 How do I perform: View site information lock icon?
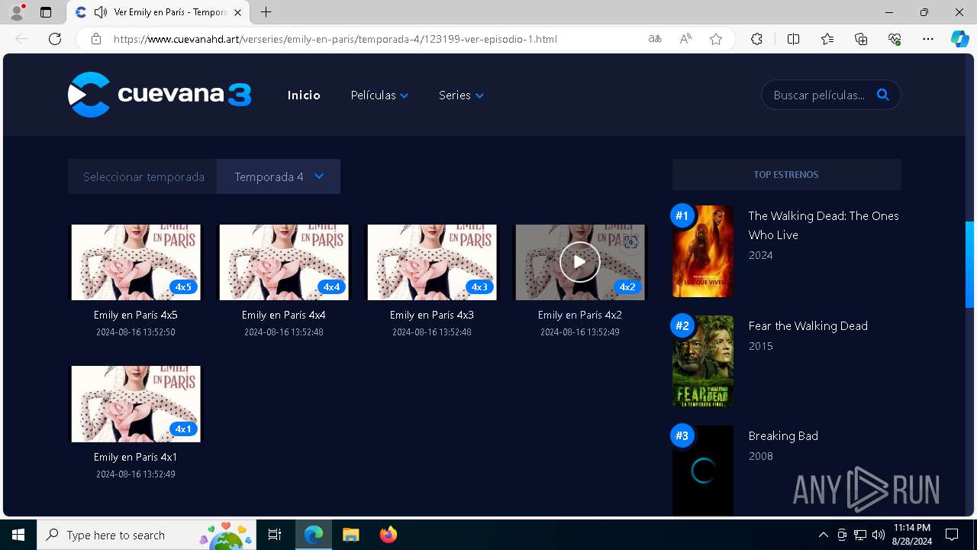pos(96,39)
